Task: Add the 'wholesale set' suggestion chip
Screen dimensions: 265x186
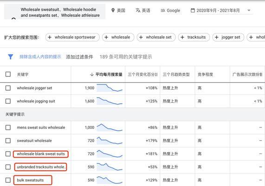Action: tap(156, 37)
